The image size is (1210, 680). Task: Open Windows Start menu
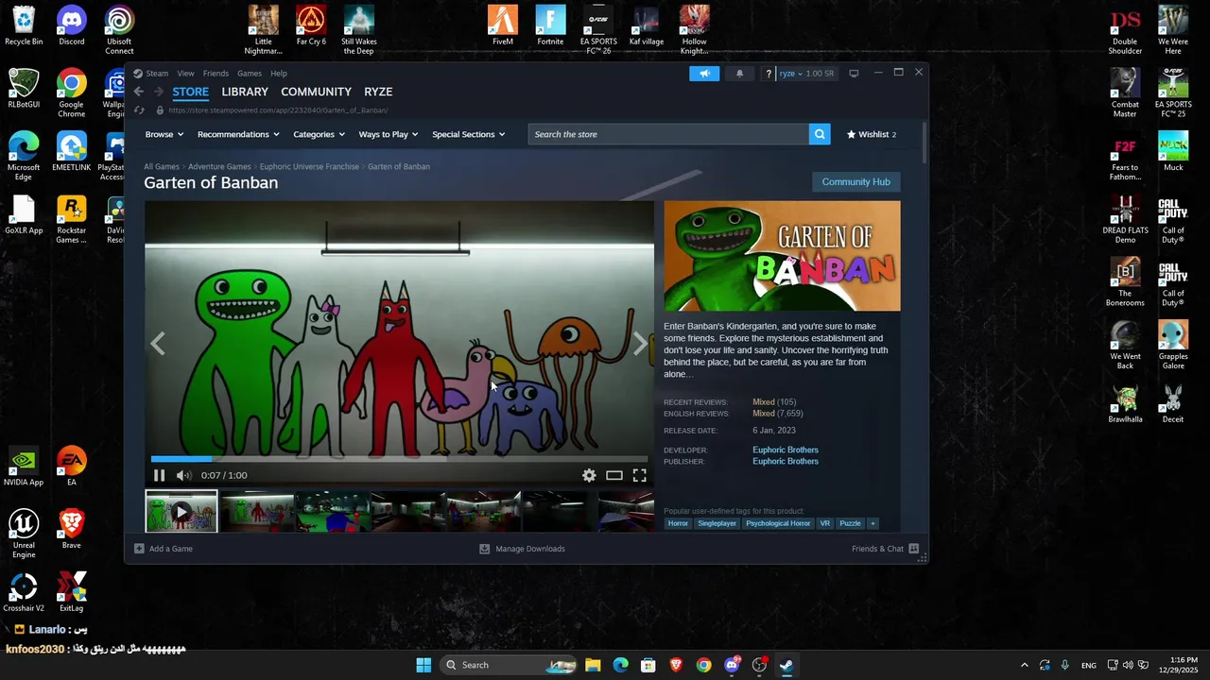423,665
